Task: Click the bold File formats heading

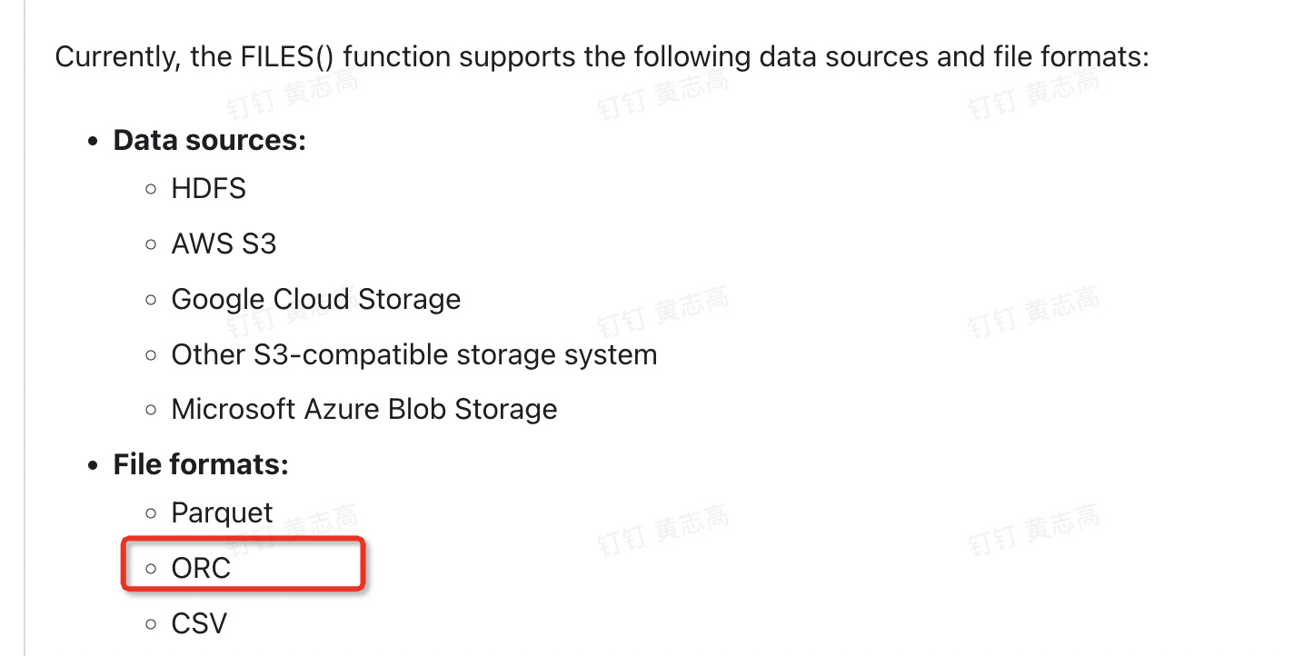Action: click(201, 465)
